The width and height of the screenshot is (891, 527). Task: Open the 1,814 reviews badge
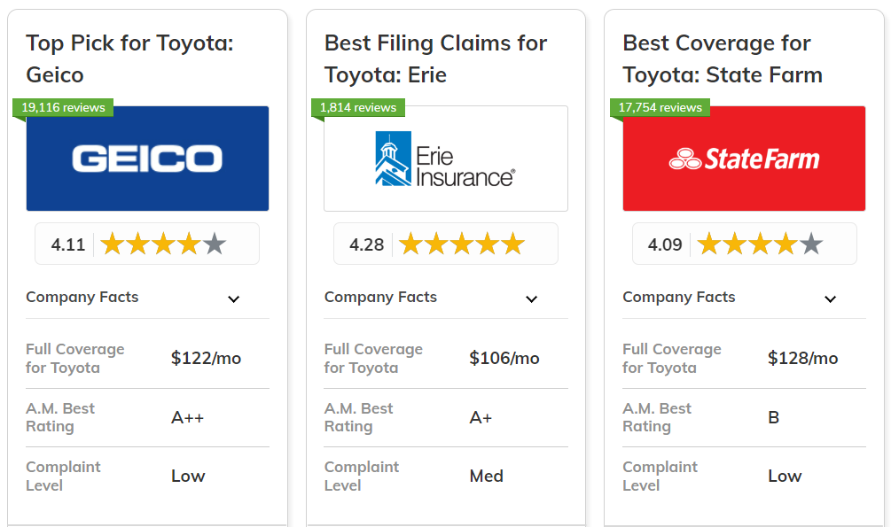click(x=358, y=107)
